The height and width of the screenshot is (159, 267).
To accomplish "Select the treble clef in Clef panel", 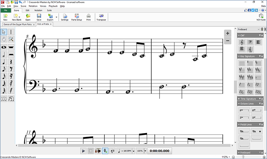I will point(242,42).
